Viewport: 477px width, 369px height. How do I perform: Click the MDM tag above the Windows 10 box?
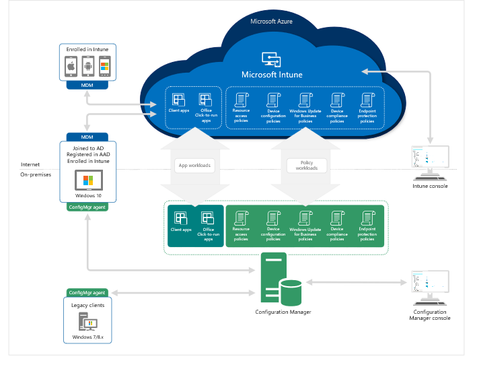coord(87,137)
